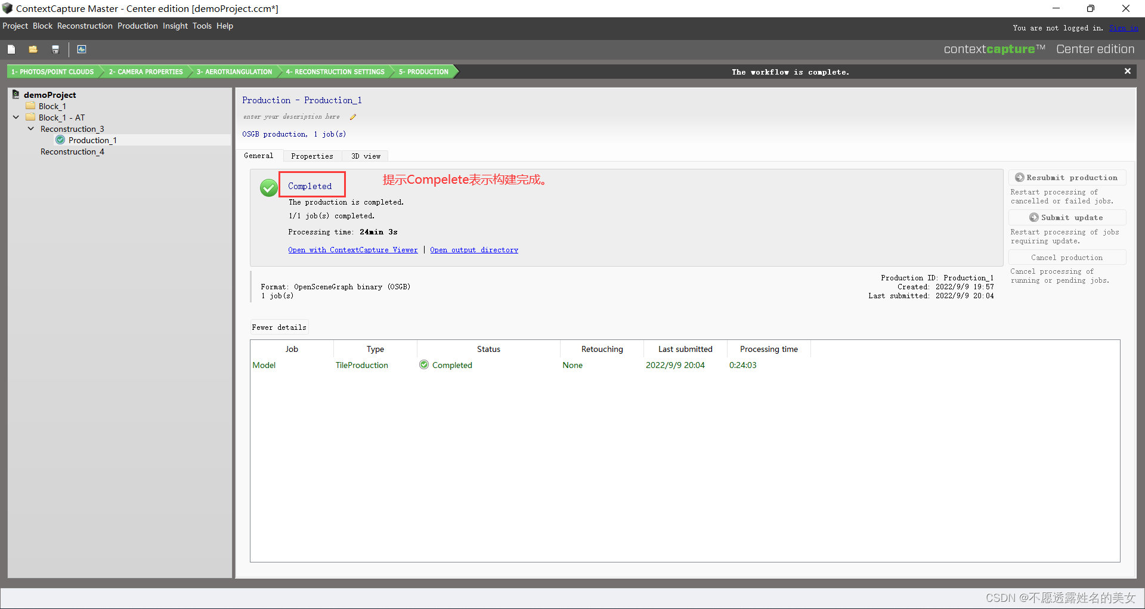This screenshot has width=1145, height=609.
Task: Go to workflow step 4 Reconstruction Settings
Action: pos(335,72)
